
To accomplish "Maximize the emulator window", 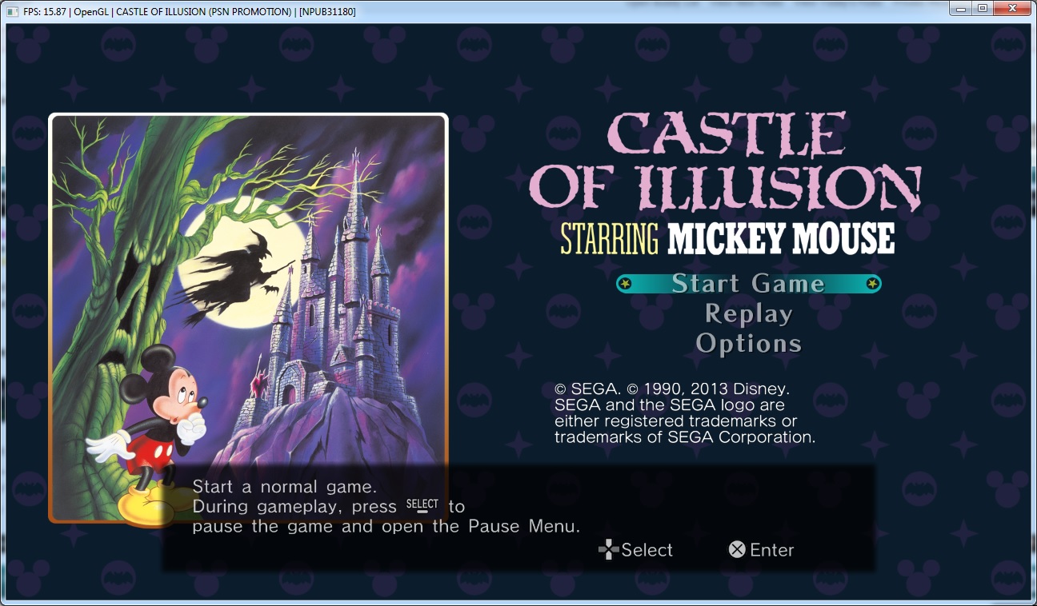I will click(983, 9).
